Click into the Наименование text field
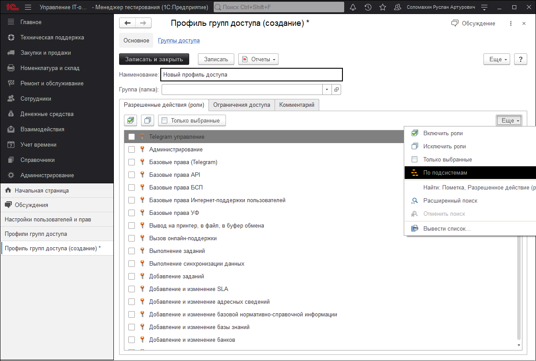 point(251,75)
